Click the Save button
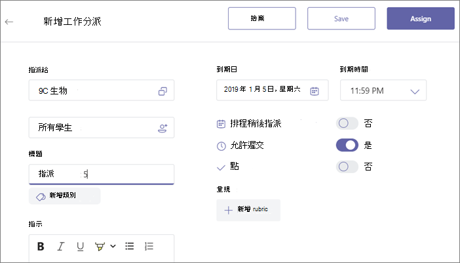 click(x=341, y=18)
